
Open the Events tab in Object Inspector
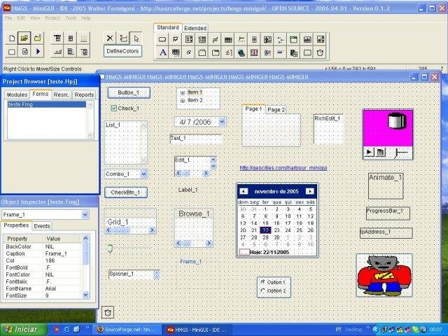tap(42, 226)
